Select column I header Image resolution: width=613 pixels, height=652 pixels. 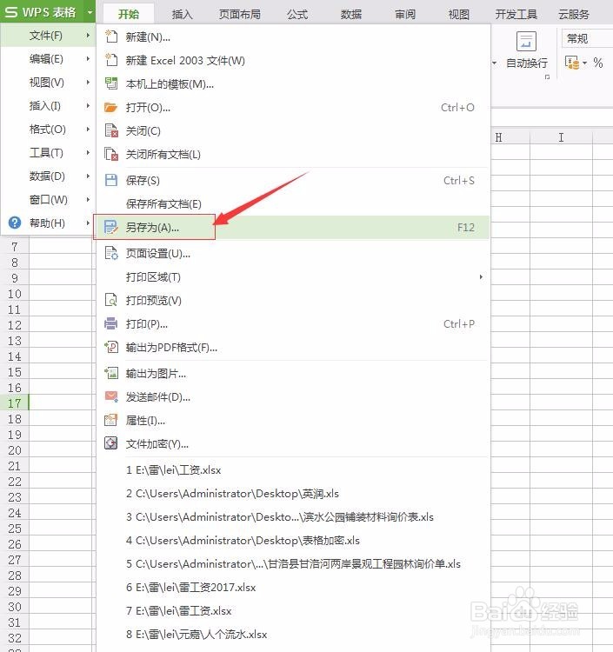coord(561,137)
